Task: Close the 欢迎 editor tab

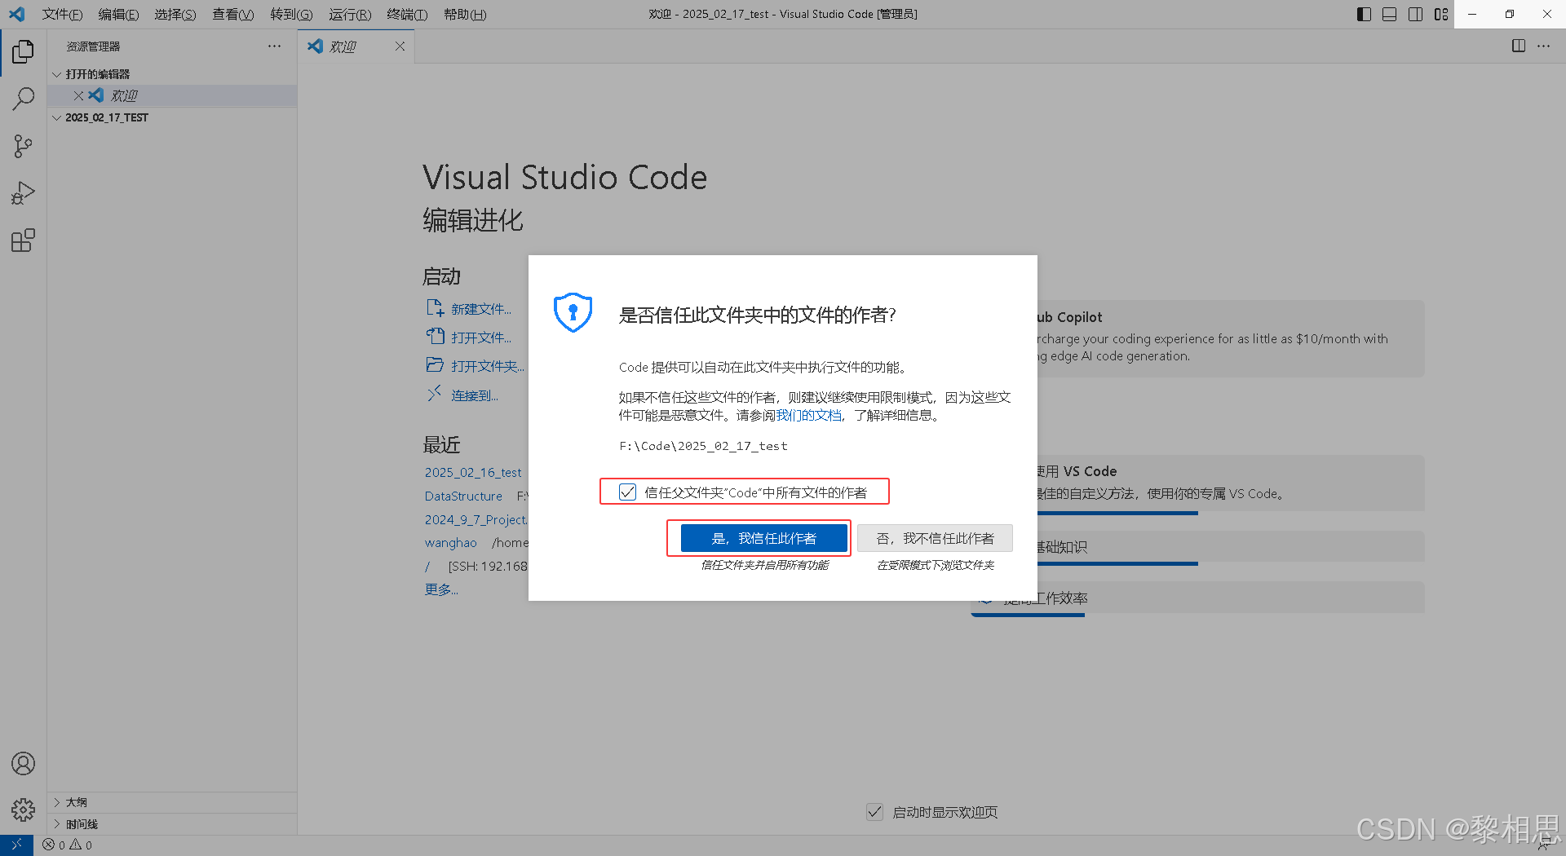Action: coord(400,46)
